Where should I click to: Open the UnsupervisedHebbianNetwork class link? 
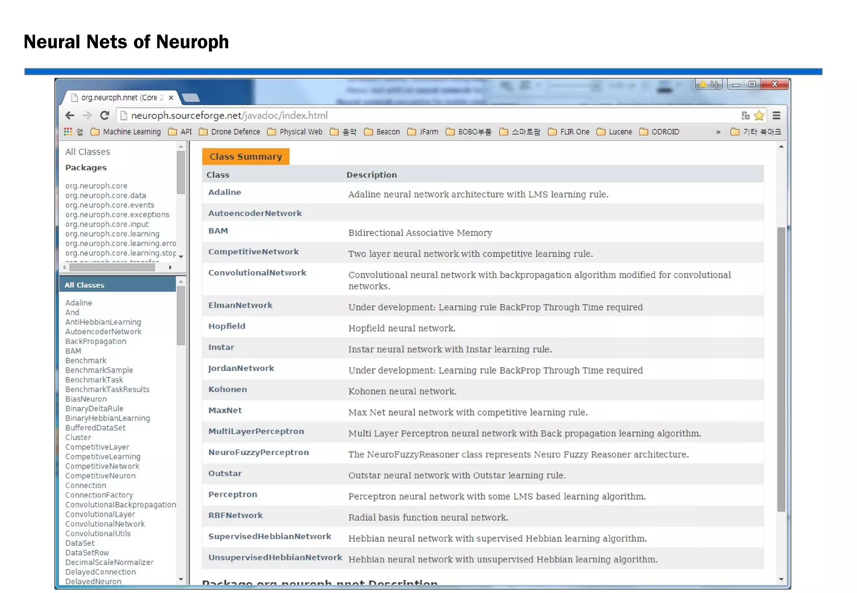point(275,557)
